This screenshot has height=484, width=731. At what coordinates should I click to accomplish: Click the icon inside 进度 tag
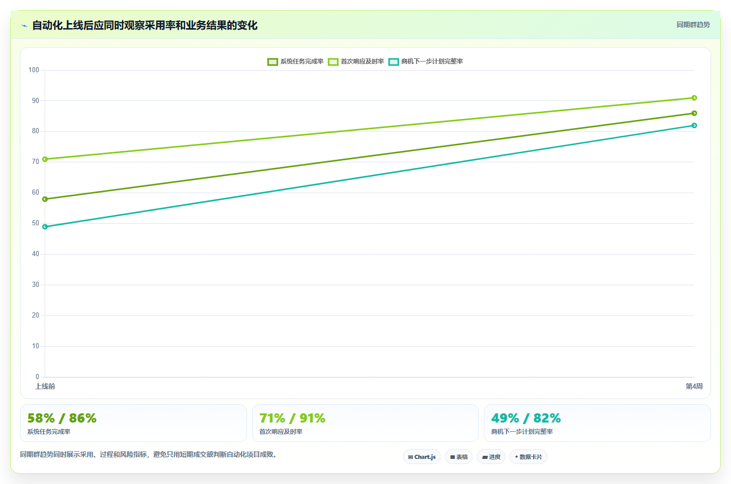coord(484,457)
